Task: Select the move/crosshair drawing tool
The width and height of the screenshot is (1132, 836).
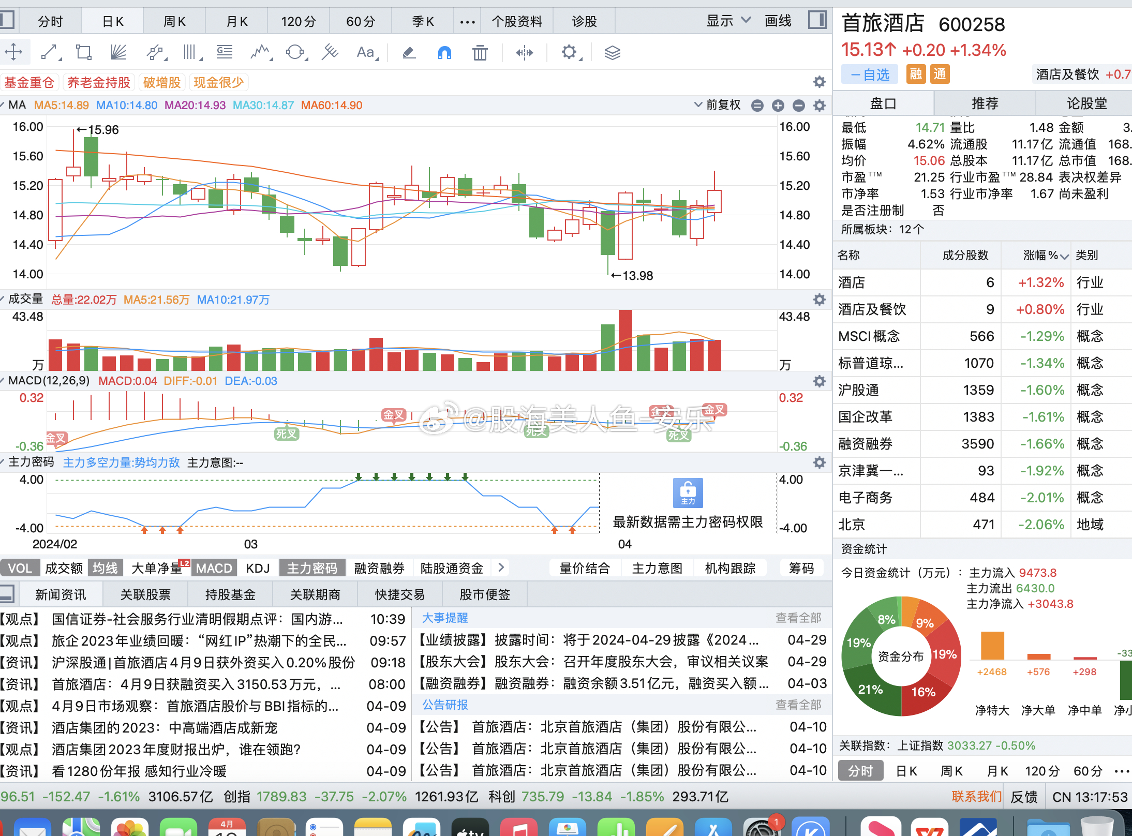Action: [x=13, y=52]
